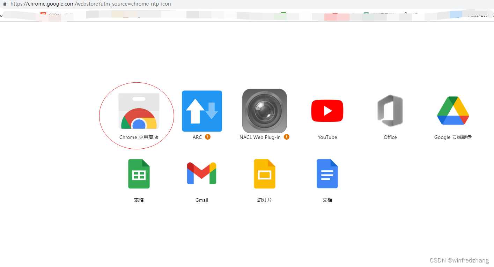Screen dimensions: 494x267
Task: Open the Chrome 应用商店 app icon
Action: pyautogui.click(x=139, y=111)
